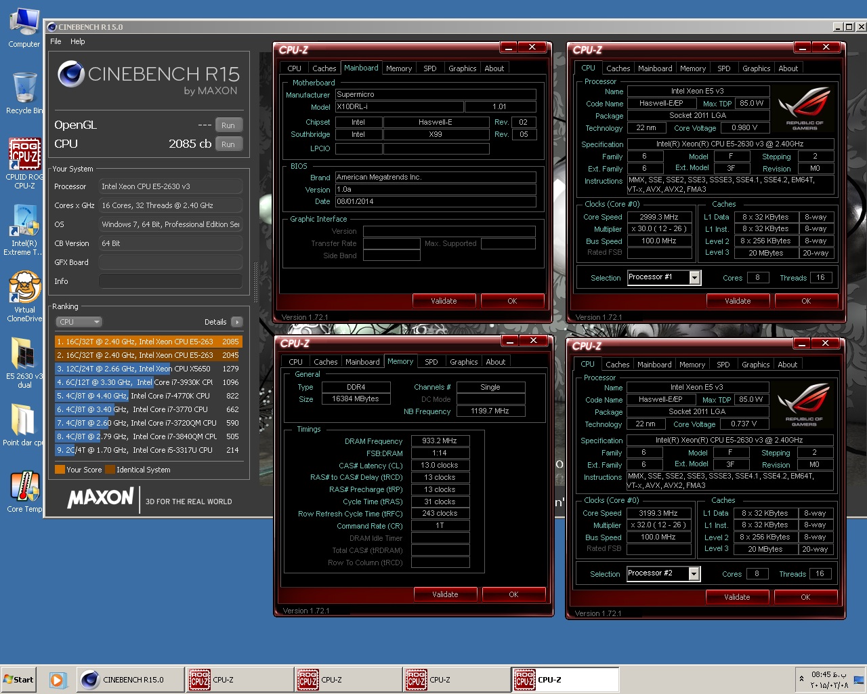Click ROG logo in Processor #1 CPU-Z window
Image resolution: width=867 pixels, height=694 pixels.
coord(804,108)
